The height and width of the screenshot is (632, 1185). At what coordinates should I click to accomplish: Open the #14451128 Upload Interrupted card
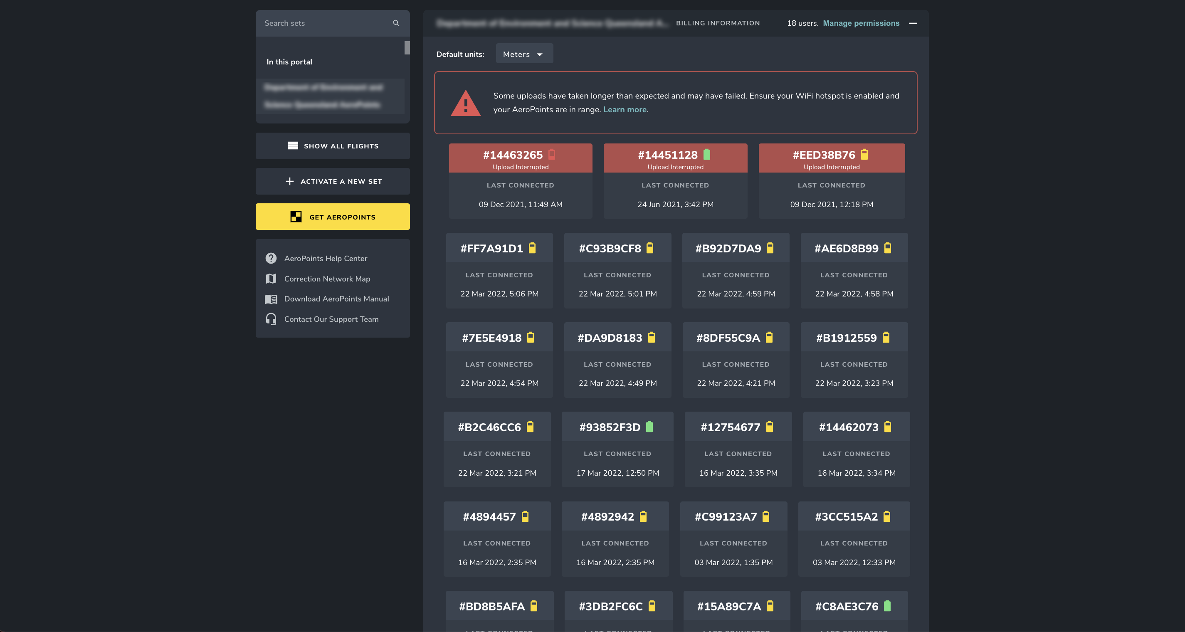point(675,181)
